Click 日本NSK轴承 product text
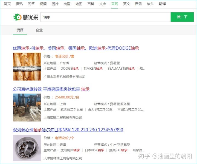The width and height of the screenshot is (197, 164). coord(94,150)
